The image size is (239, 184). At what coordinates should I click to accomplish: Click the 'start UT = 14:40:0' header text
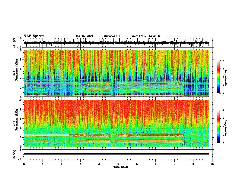146,36
